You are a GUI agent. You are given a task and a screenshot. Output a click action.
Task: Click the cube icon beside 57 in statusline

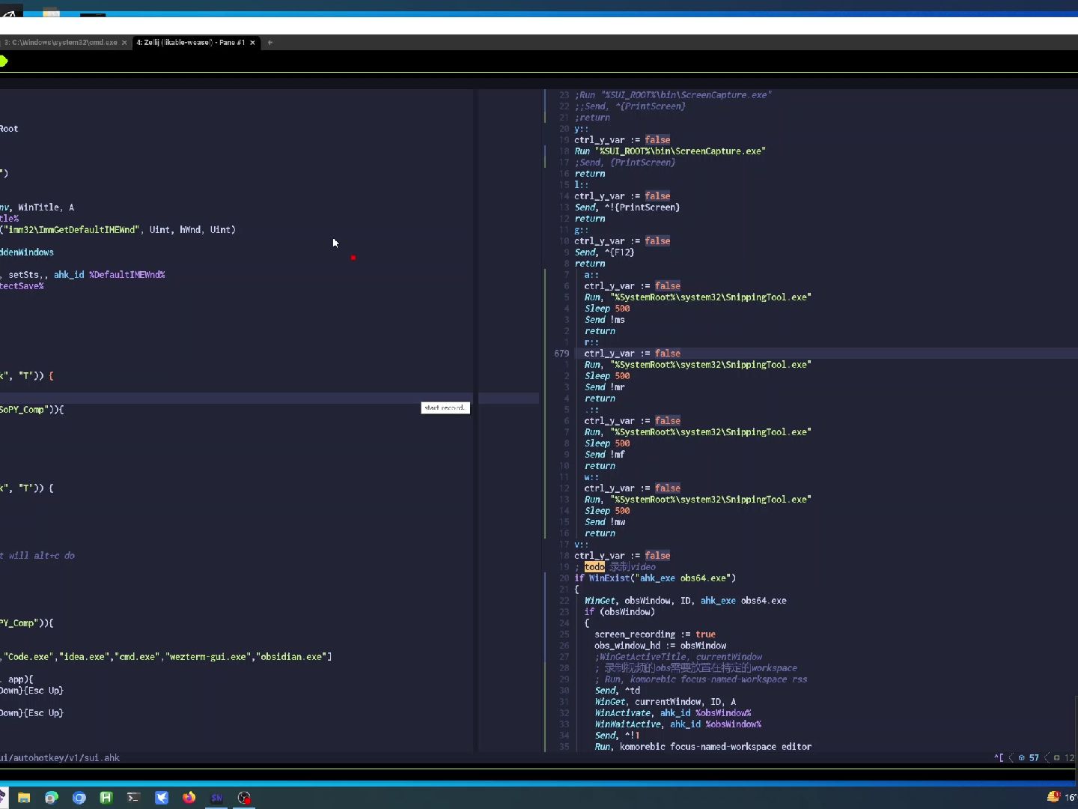(x=1021, y=758)
